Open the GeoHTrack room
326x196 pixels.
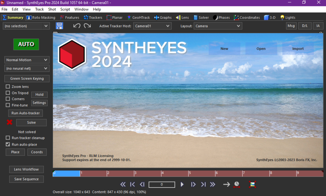point(138,17)
